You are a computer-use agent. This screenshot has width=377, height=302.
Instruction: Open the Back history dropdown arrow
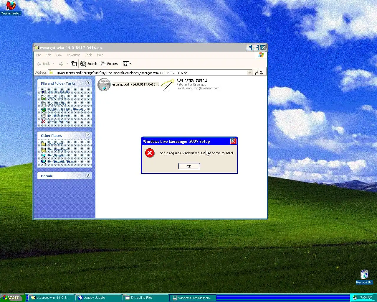click(x=53, y=64)
